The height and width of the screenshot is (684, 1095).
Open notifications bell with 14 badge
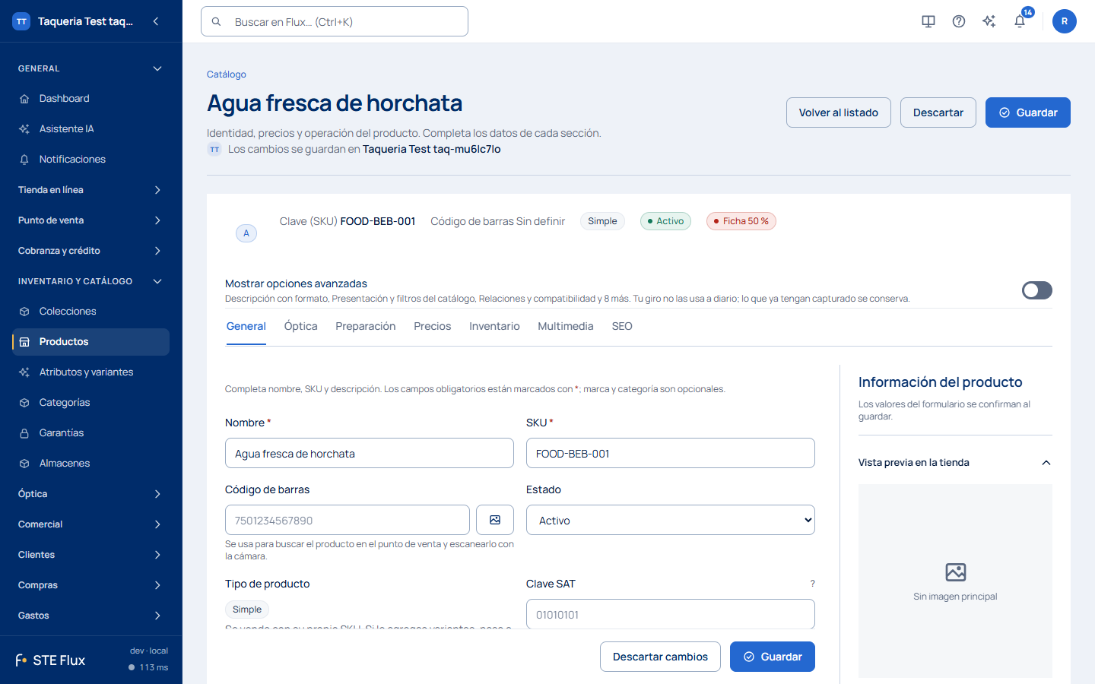(1020, 21)
